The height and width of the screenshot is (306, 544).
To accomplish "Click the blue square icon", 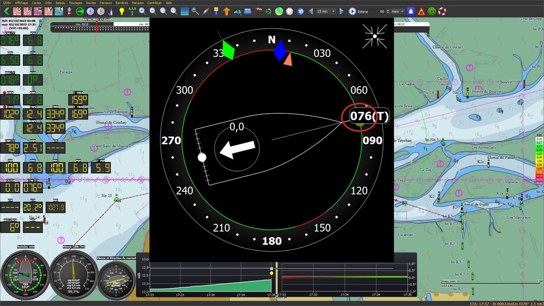I will click(x=184, y=11).
